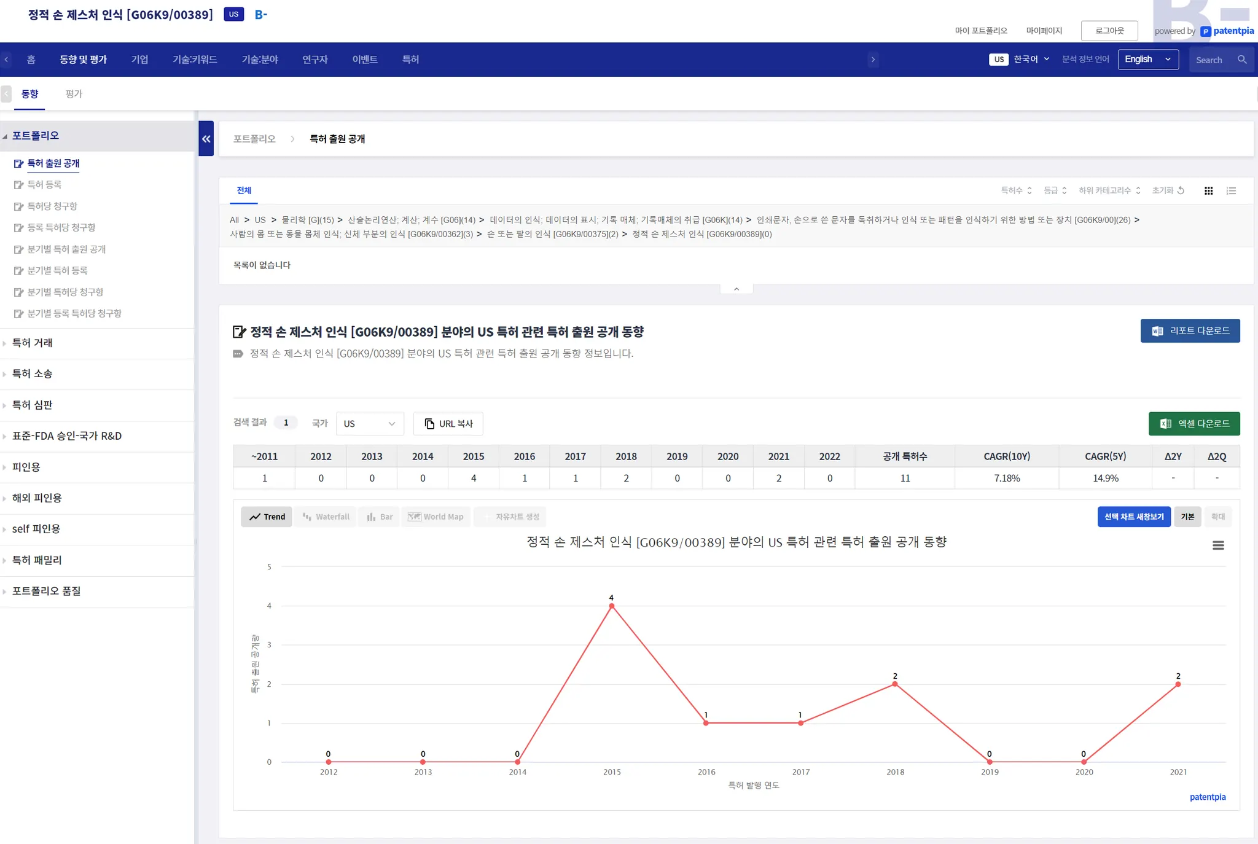Switch to the 평가 tab
Screen dimensions: 1258x844
(74, 94)
